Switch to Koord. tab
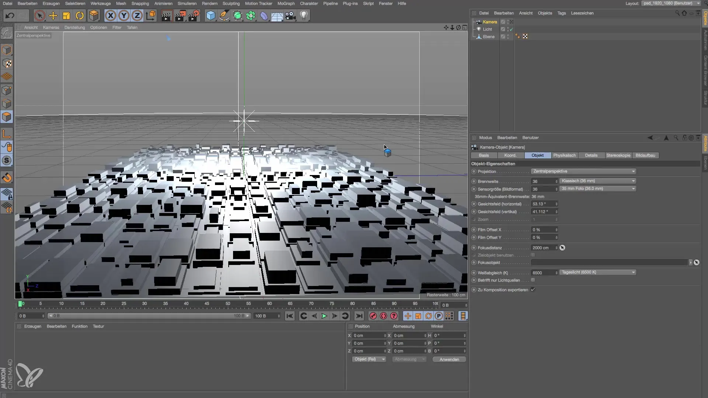Image resolution: width=708 pixels, height=398 pixels. coord(510,155)
